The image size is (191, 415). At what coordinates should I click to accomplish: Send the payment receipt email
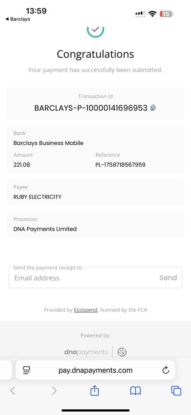coord(168,277)
